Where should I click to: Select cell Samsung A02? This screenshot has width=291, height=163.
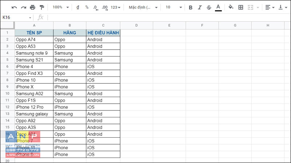pos(34,93)
